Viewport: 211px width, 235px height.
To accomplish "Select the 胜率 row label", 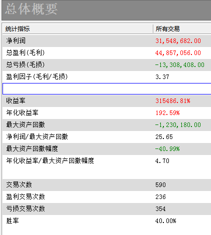I will tap(13, 220).
